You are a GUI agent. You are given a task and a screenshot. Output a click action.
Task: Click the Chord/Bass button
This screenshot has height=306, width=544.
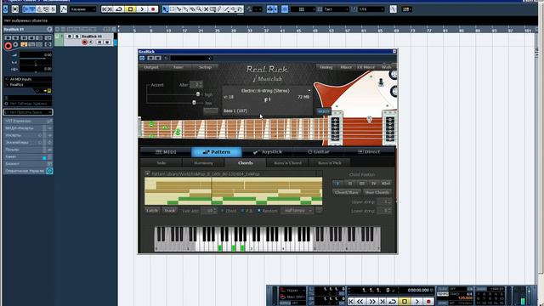[347, 192]
